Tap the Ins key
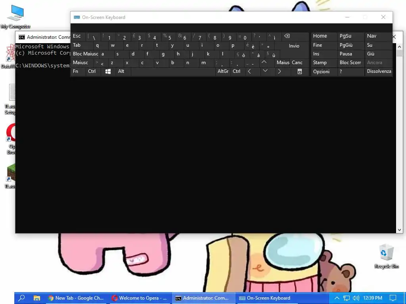Screen dimensions: 406x304 point(324,54)
